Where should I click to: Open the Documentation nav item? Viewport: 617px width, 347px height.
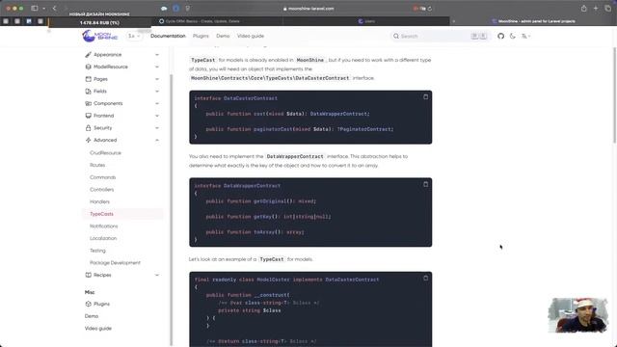(x=168, y=36)
